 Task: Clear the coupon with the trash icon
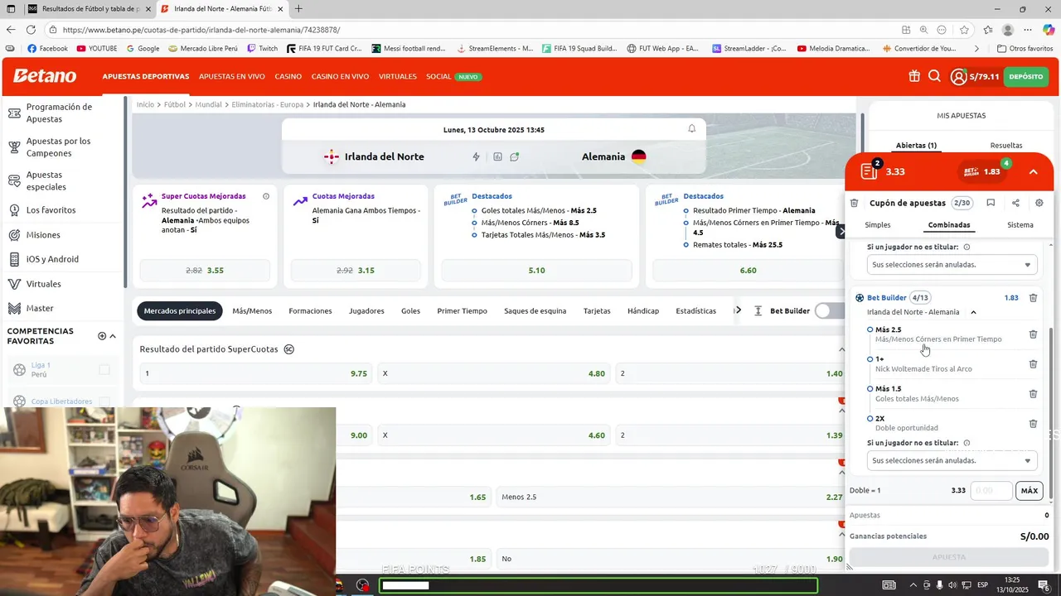pos(855,203)
